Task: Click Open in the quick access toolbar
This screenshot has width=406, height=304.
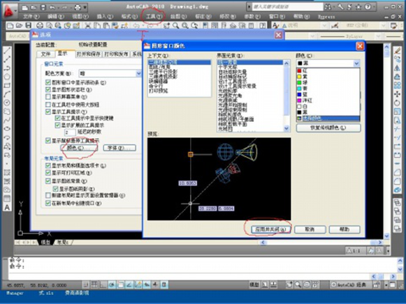Action: pyautogui.click(x=34, y=8)
